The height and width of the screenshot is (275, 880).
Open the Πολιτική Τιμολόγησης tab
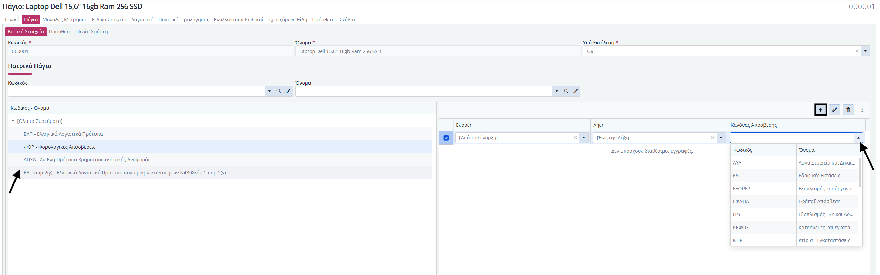pyautogui.click(x=184, y=20)
